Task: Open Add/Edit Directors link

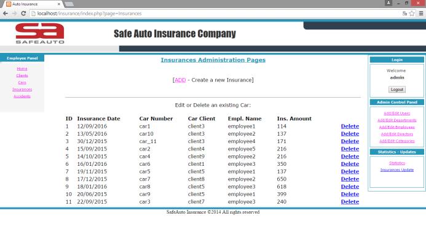Action: (397, 134)
